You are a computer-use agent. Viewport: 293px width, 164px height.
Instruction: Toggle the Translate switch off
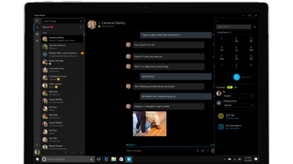point(230,87)
